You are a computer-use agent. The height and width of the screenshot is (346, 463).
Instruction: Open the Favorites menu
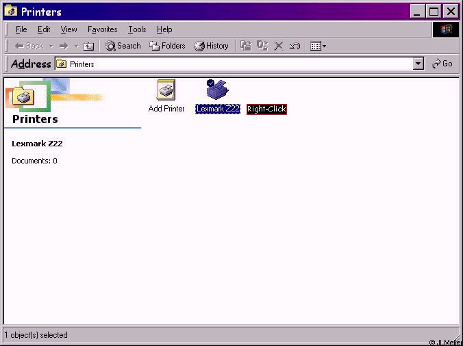103,29
